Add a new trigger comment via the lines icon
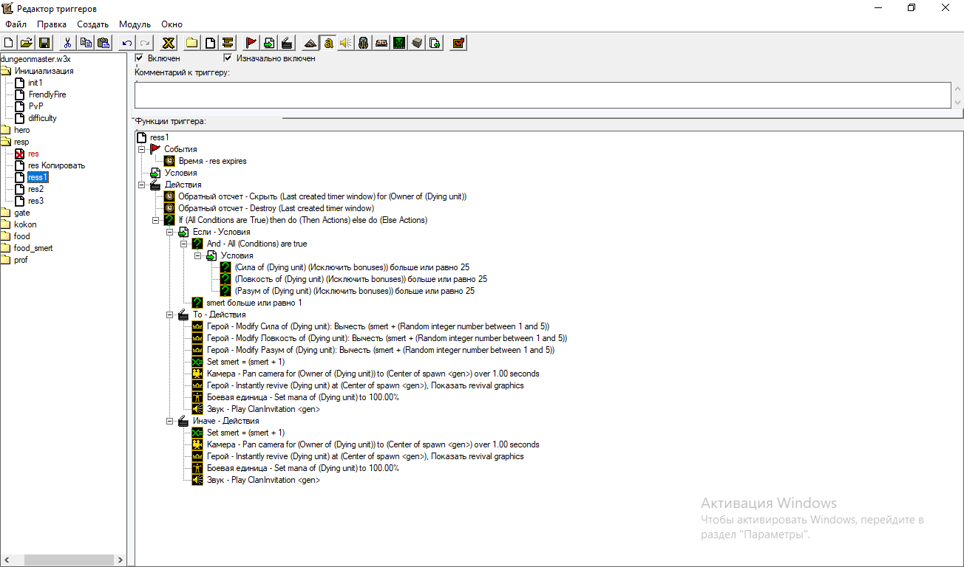 pyautogui.click(x=228, y=43)
